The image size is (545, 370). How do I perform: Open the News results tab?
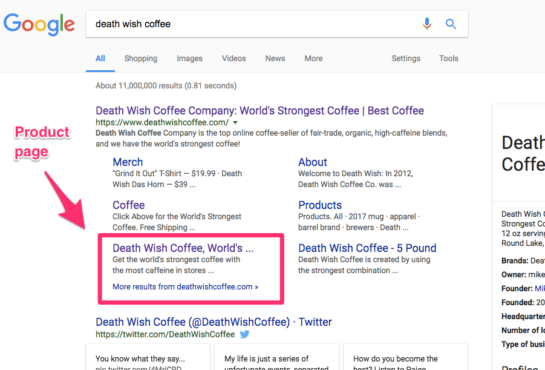coord(275,58)
